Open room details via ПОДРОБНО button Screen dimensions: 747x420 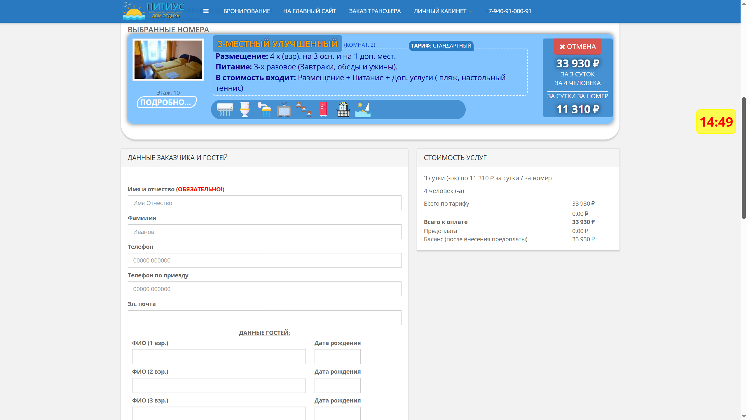coord(167,102)
